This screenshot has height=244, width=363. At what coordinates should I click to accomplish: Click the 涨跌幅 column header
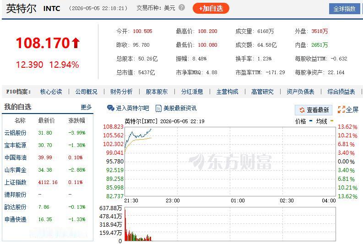[x=76, y=120]
